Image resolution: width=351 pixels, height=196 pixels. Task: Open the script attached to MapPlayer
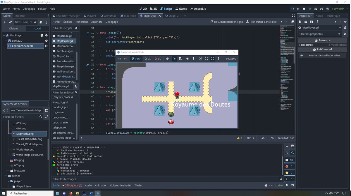41,36
